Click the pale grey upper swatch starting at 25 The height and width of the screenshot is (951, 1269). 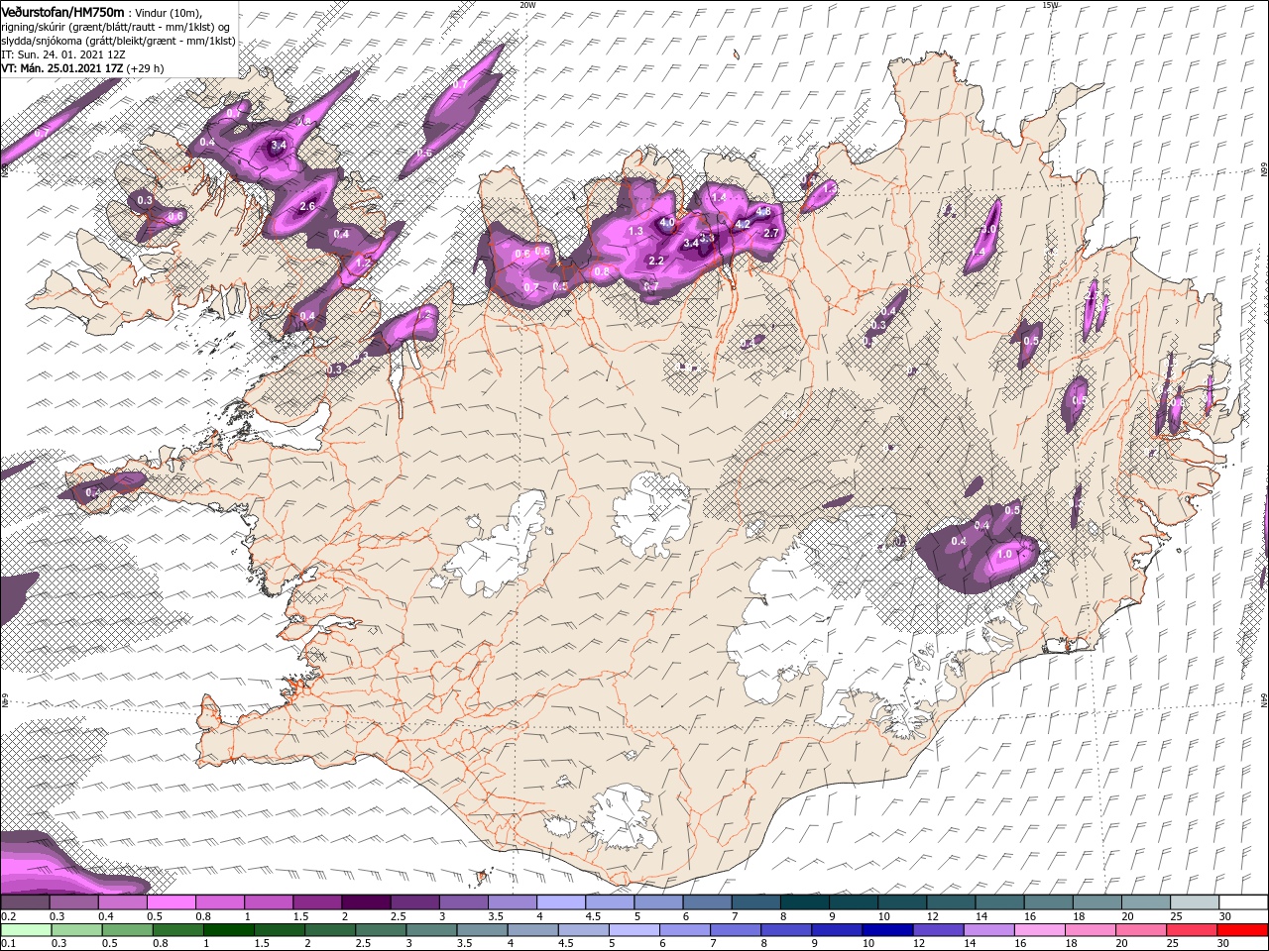point(1195,902)
